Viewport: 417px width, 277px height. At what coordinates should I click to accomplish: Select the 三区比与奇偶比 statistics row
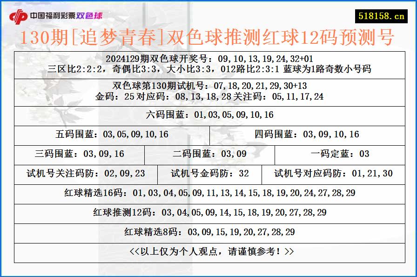tap(208, 68)
